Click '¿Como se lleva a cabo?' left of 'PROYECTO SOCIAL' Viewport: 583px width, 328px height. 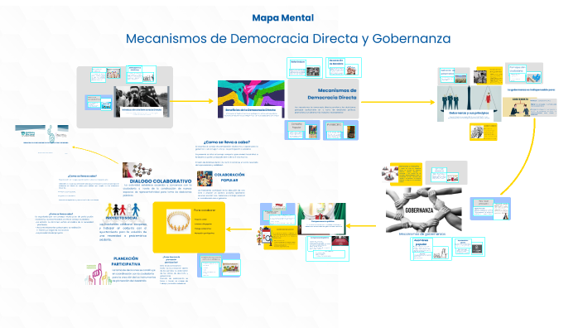point(61,215)
